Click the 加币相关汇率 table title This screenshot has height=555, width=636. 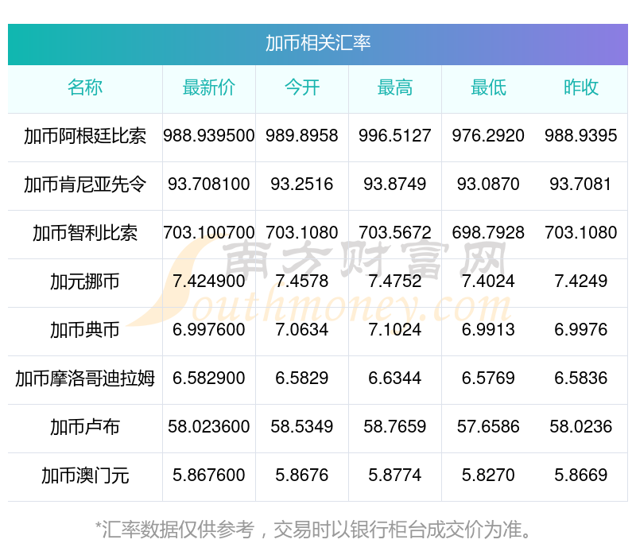318,43
